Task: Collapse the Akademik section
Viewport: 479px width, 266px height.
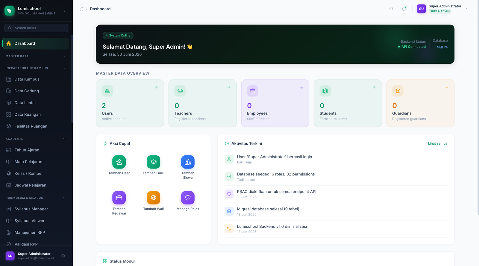Action: coord(36,139)
